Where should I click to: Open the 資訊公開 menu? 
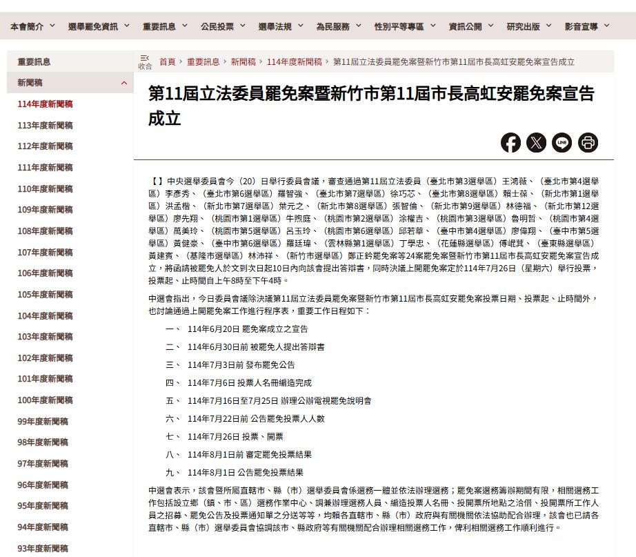(470, 26)
